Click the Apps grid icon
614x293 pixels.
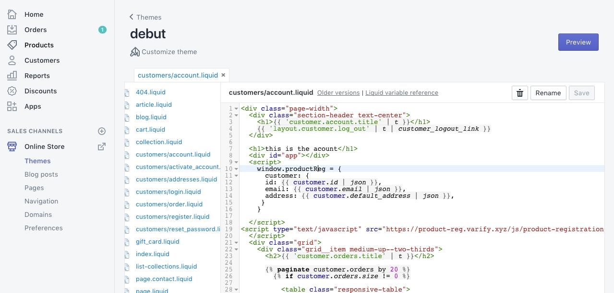[x=12, y=106]
